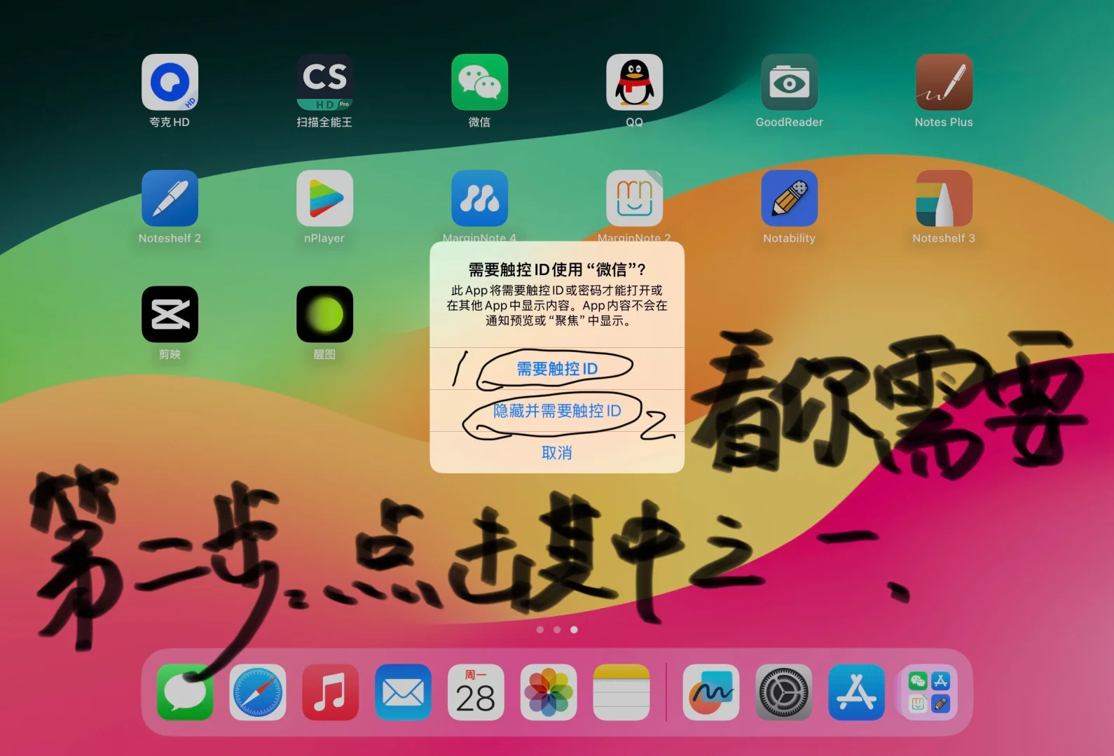Screen dimensions: 1114x756
Task: Open the MarginNote 4 app
Action: pyautogui.click(x=479, y=198)
